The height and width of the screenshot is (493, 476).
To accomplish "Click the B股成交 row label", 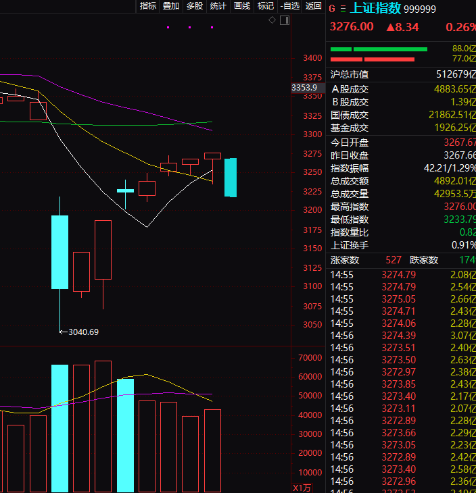I will click(x=350, y=102).
